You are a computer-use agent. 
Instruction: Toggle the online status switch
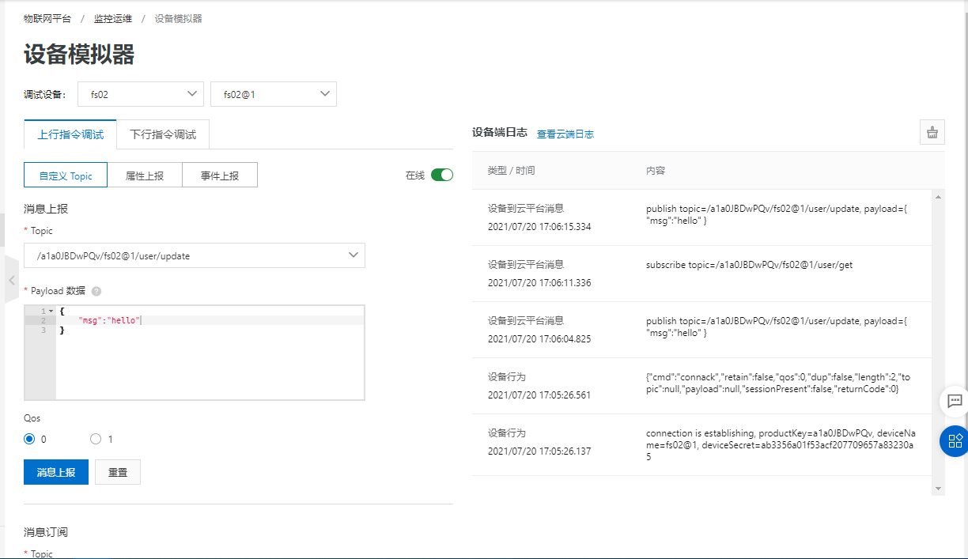point(441,175)
